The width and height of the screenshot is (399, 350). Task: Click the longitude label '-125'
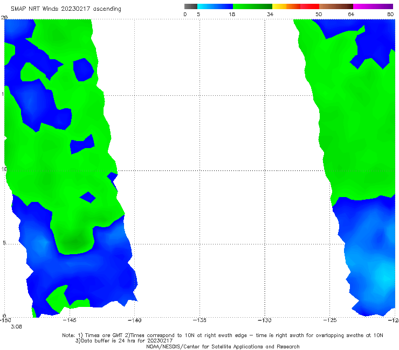pyautogui.click(x=330, y=320)
